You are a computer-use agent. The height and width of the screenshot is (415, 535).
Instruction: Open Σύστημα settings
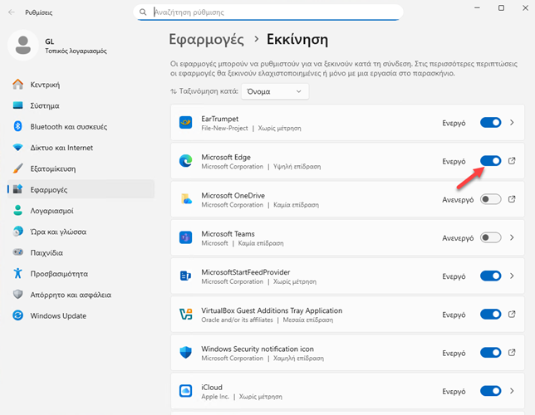tap(81, 105)
